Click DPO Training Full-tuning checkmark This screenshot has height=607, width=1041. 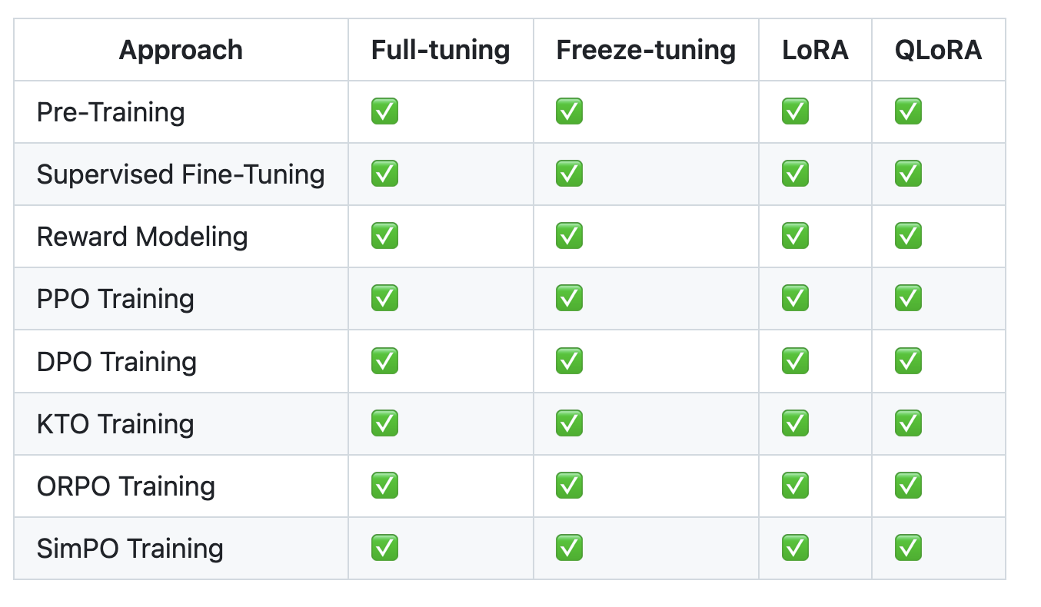(384, 361)
